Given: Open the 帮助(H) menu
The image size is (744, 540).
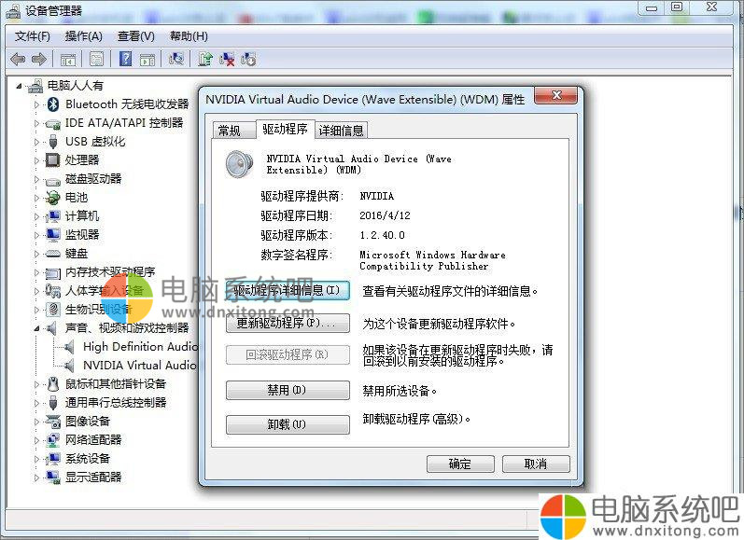Looking at the screenshot, I should point(189,36).
